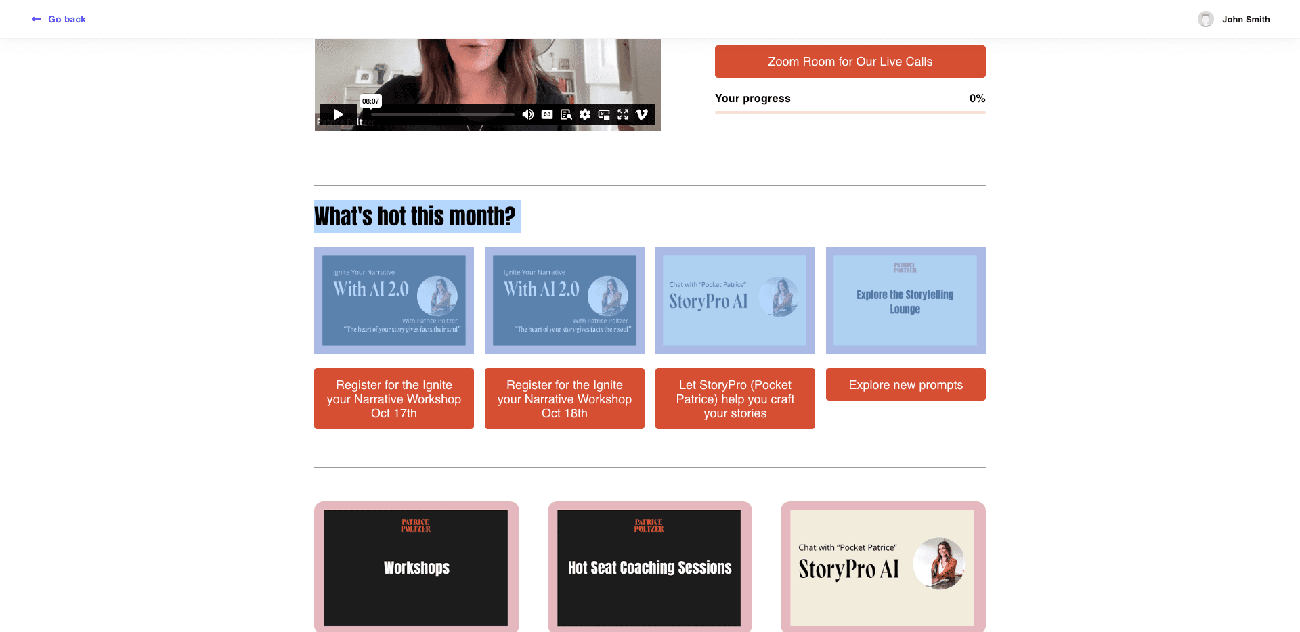Open the video transcript search icon
This screenshot has width=1300, height=632.
point(566,114)
